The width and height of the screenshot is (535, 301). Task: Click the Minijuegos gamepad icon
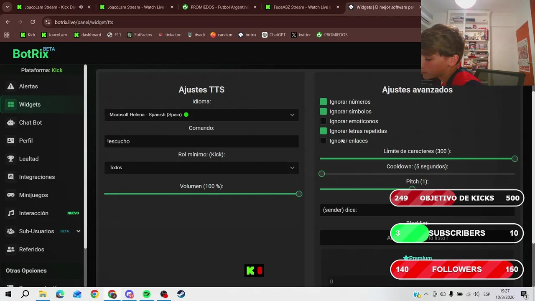click(11, 195)
